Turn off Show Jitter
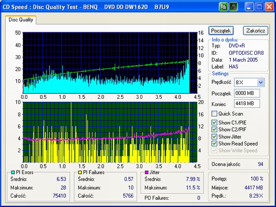The image size is (276, 207). pos(214,137)
